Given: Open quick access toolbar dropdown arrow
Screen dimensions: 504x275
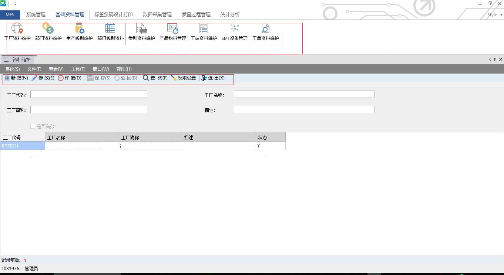Looking at the screenshot, I should coord(15,4).
